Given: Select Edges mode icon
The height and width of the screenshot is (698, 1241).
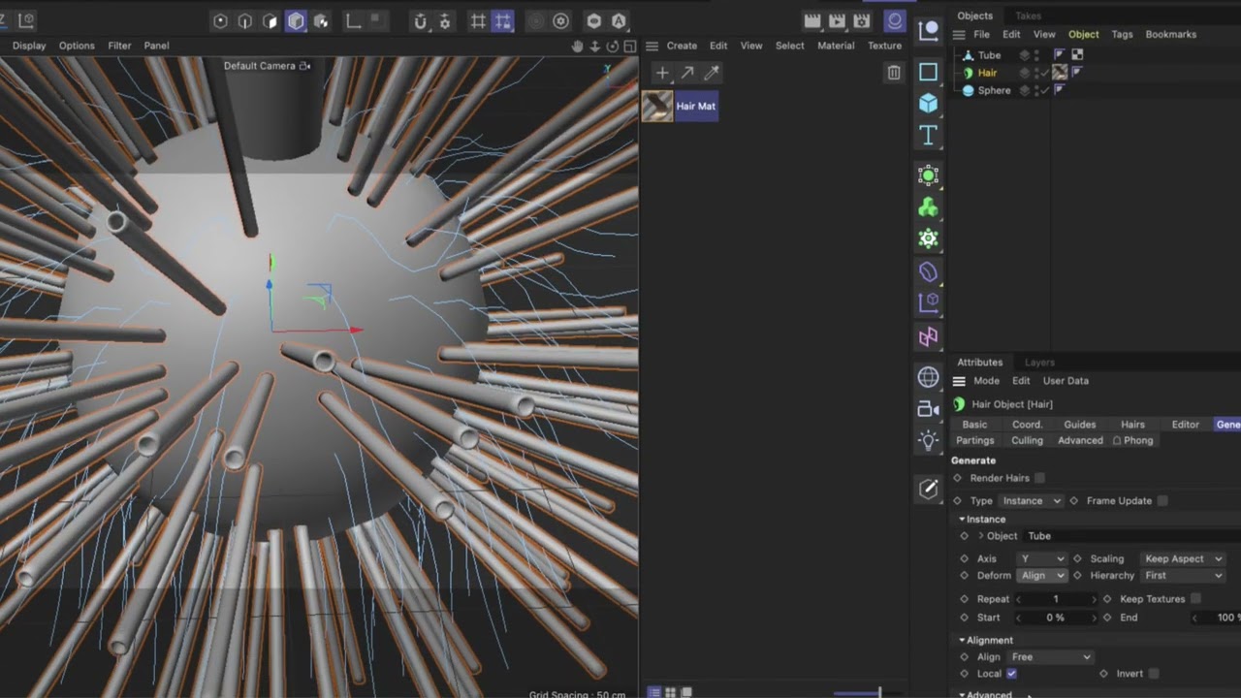Looking at the screenshot, I should [245, 21].
